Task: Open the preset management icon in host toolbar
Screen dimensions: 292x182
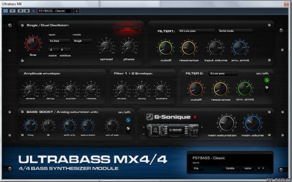Action: pyautogui.click(x=77, y=11)
